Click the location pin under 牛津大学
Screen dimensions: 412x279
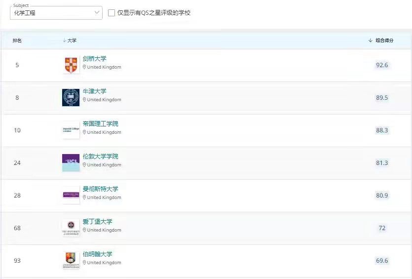84,100
